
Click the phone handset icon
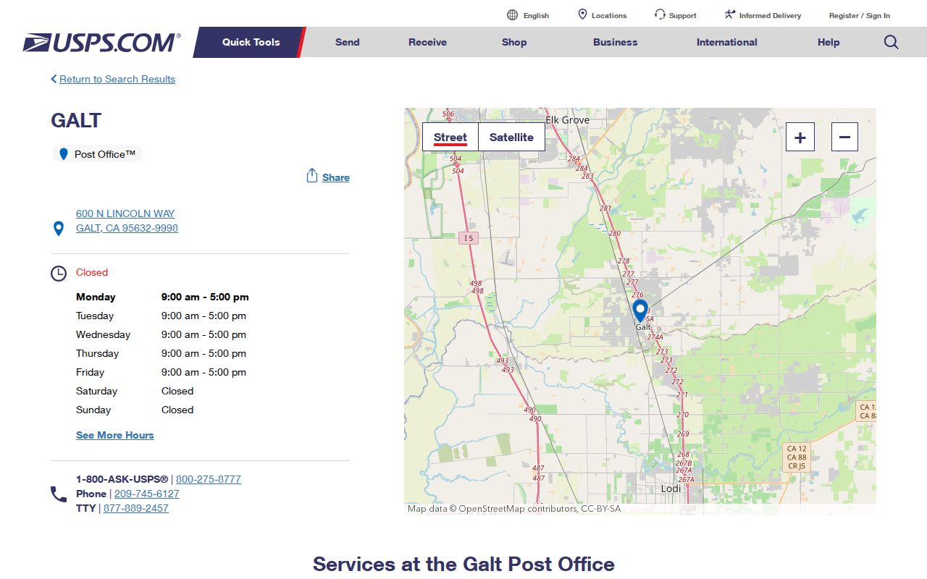59,494
